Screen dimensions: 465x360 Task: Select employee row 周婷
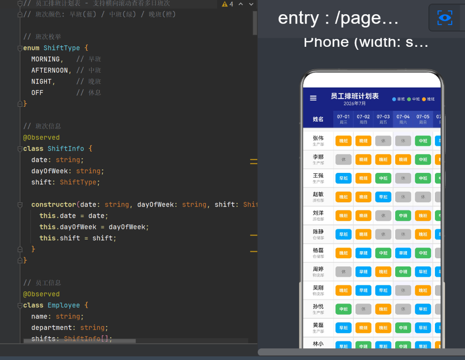[x=372, y=272]
